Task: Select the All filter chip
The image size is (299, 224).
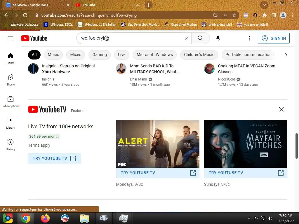Action: tap(34, 55)
